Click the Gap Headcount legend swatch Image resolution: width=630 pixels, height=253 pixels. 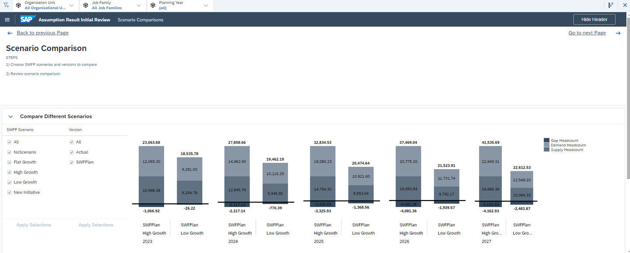(546, 140)
